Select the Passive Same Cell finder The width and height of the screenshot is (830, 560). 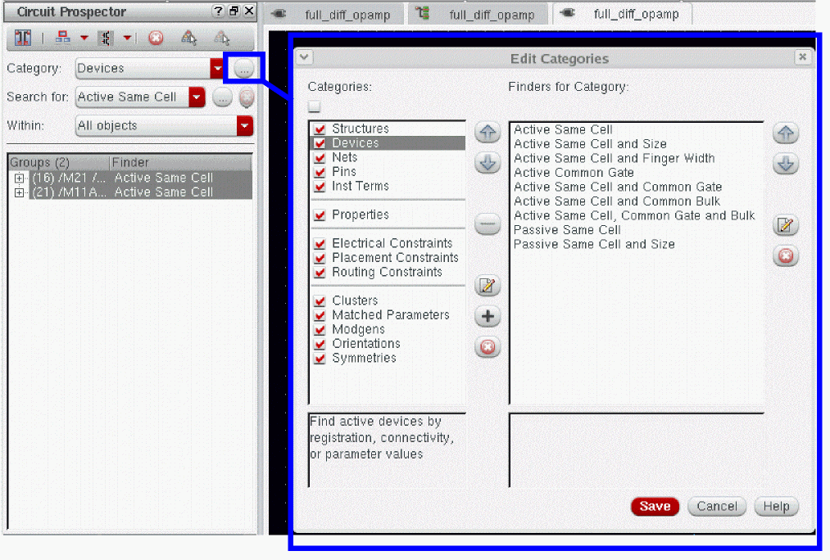coord(567,230)
